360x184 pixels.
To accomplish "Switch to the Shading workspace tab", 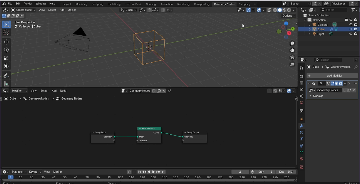I will [x=151, y=4].
